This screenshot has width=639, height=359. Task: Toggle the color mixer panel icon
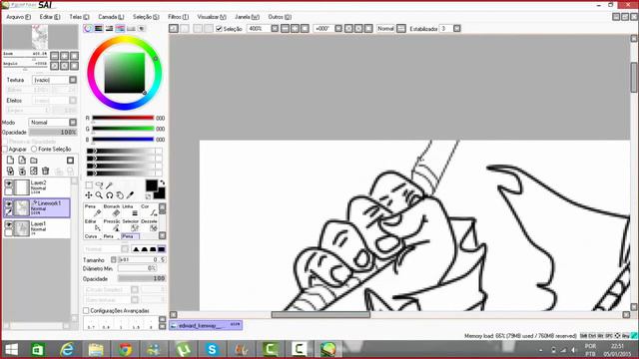pyautogui.click(x=120, y=29)
